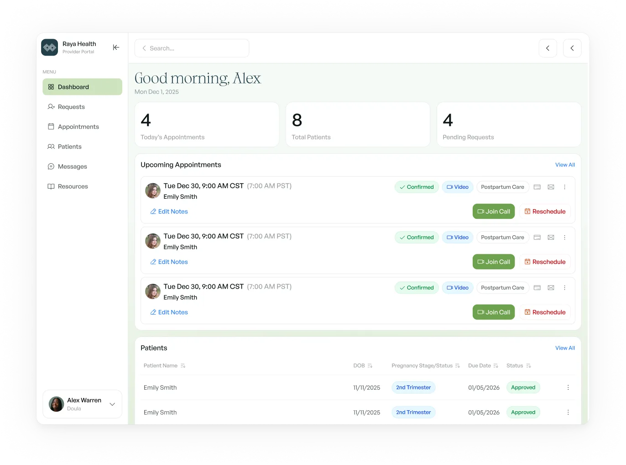The width and height of the screenshot is (626, 465).
Task: Collapse the sidebar with the arrow icon
Action: click(x=116, y=47)
